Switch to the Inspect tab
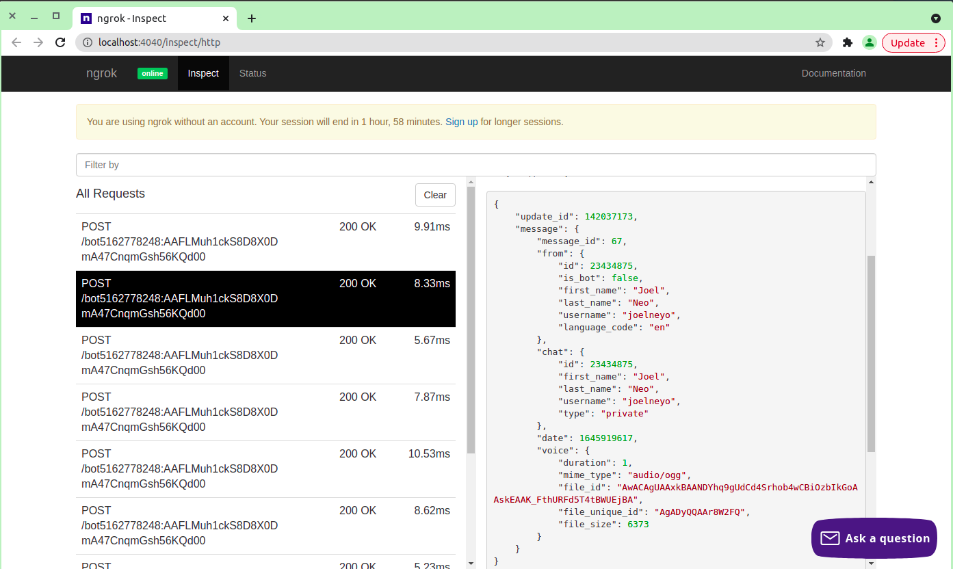953x569 pixels. coord(203,73)
